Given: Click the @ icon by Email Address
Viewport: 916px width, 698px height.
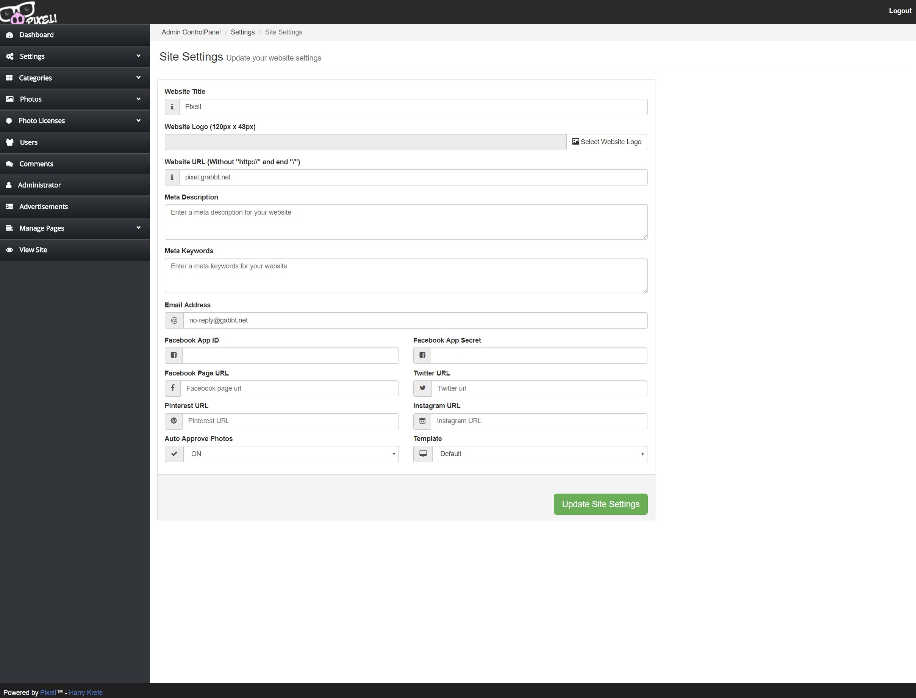Looking at the screenshot, I should pyautogui.click(x=174, y=320).
